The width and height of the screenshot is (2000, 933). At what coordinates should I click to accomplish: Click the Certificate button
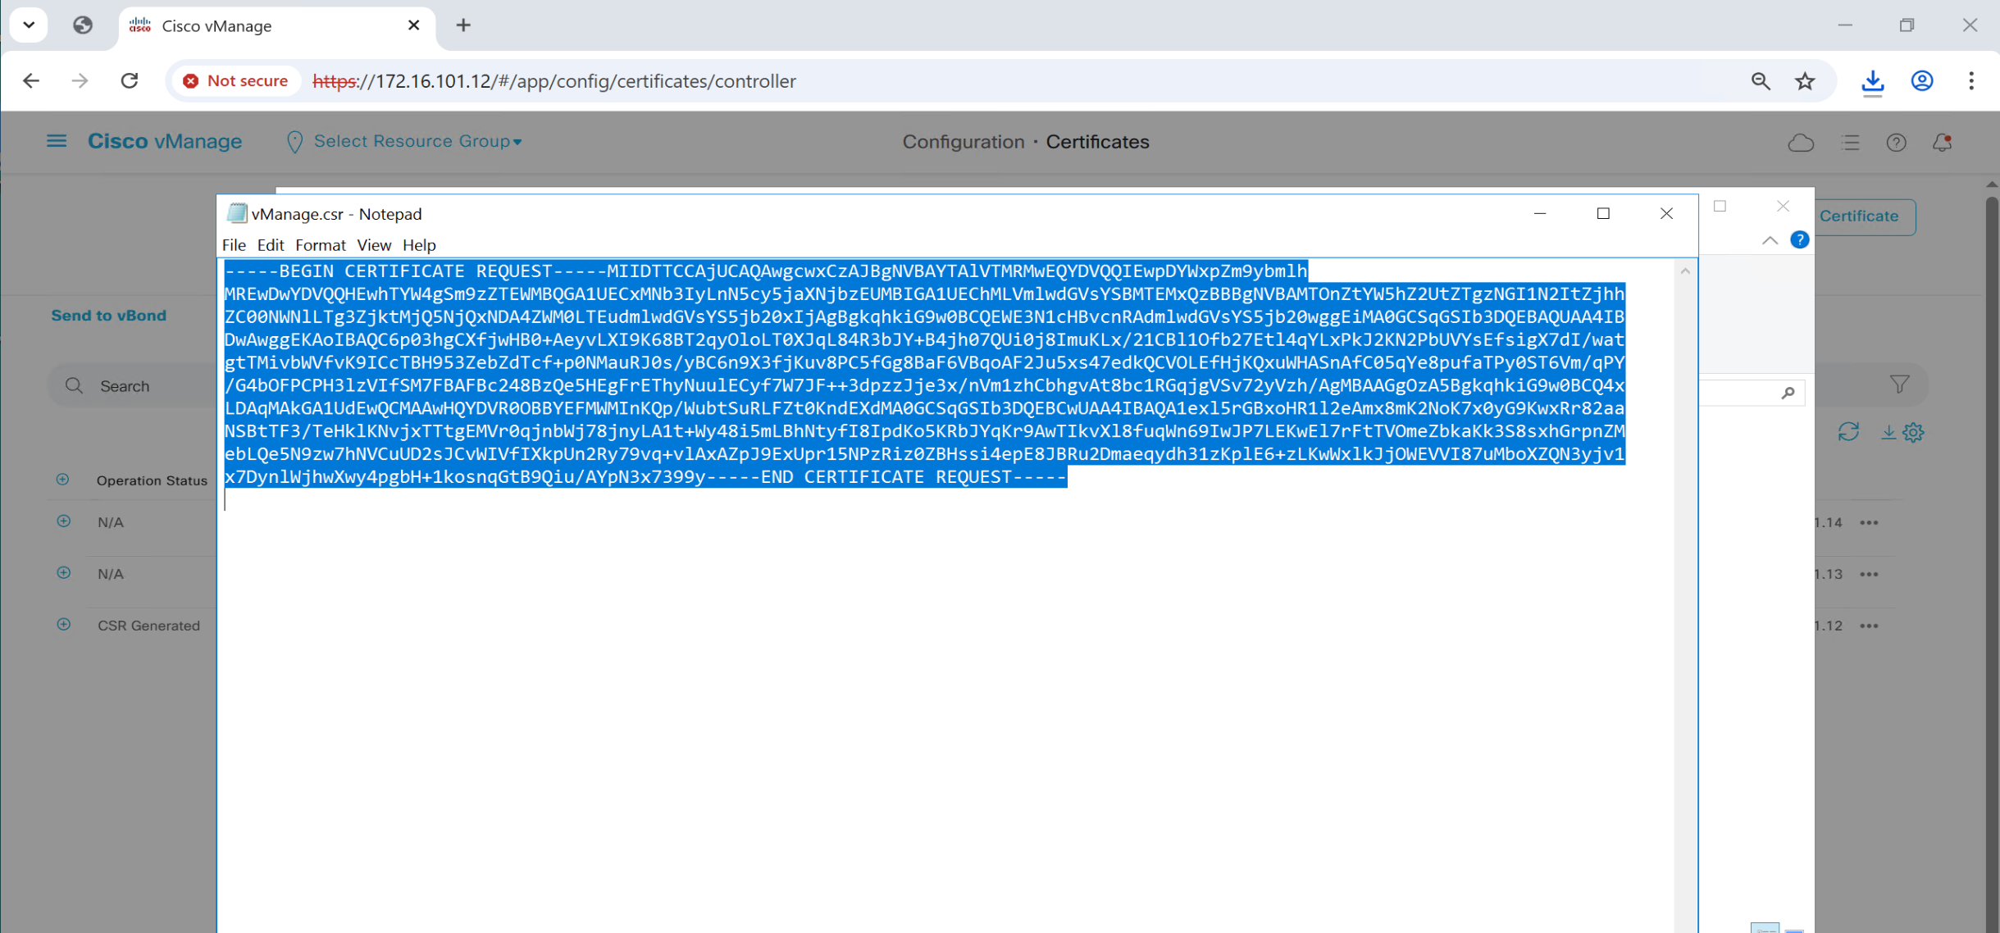tap(1859, 216)
